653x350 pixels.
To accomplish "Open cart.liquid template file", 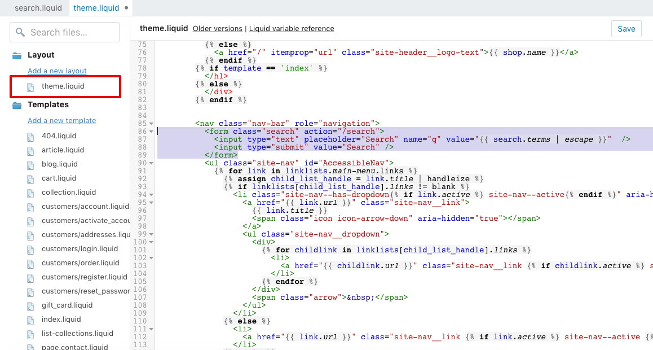I will click(x=59, y=178).
